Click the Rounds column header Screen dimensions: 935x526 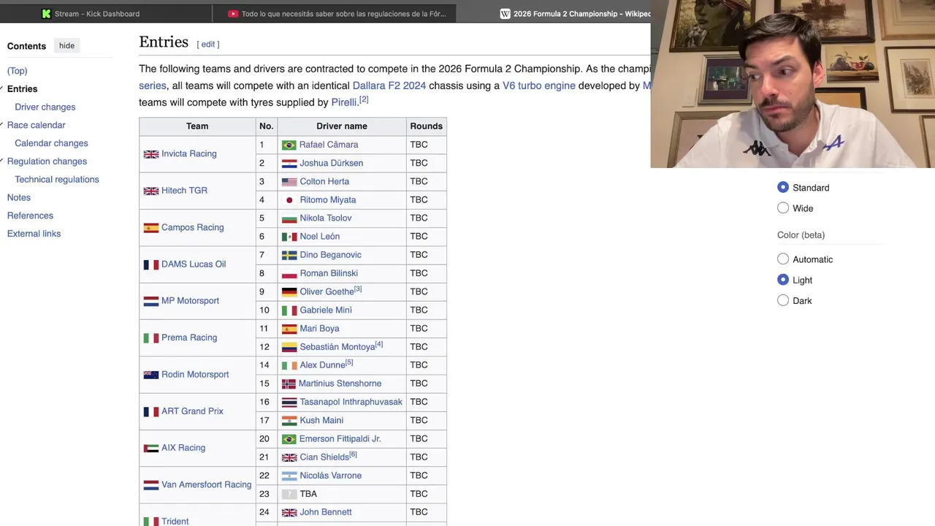[x=426, y=126]
